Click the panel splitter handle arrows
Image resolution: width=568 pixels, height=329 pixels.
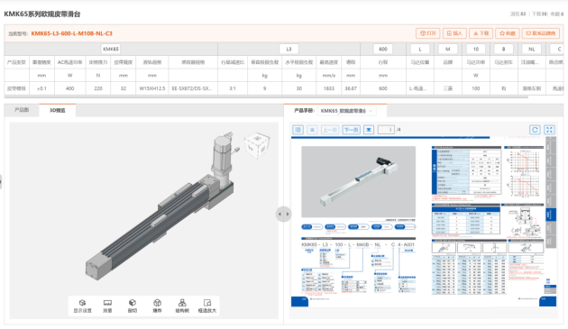(284, 215)
